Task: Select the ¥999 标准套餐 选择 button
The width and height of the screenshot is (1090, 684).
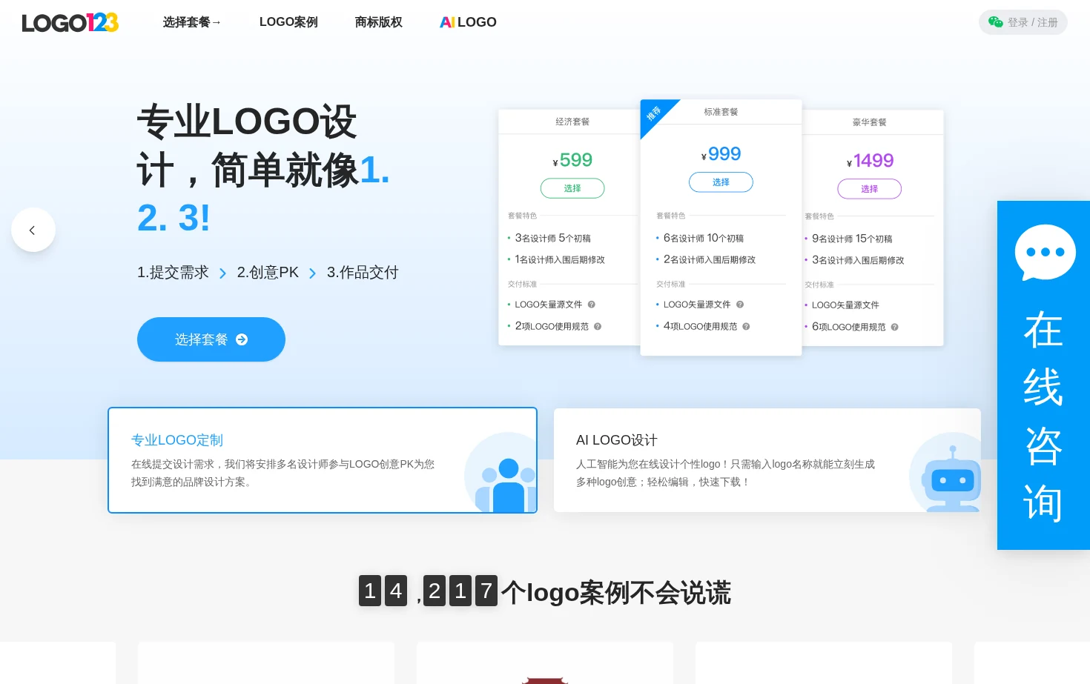Action: [x=721, y=182]
